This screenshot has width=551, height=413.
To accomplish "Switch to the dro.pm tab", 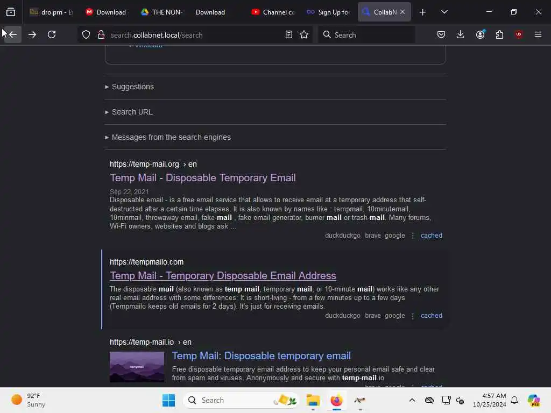I will pos(51,12).
